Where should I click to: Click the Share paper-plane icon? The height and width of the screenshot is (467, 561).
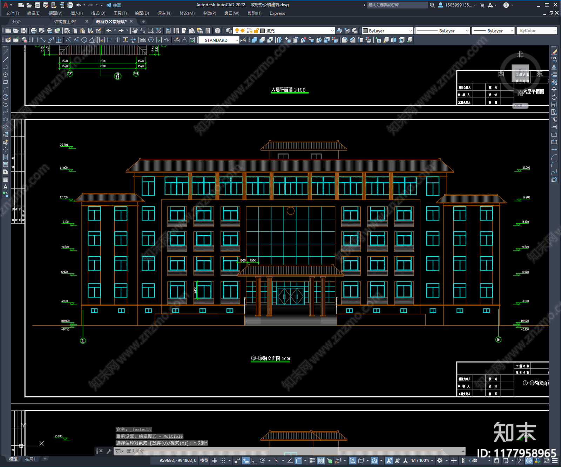pyautogui.click(x=109, y=5)
